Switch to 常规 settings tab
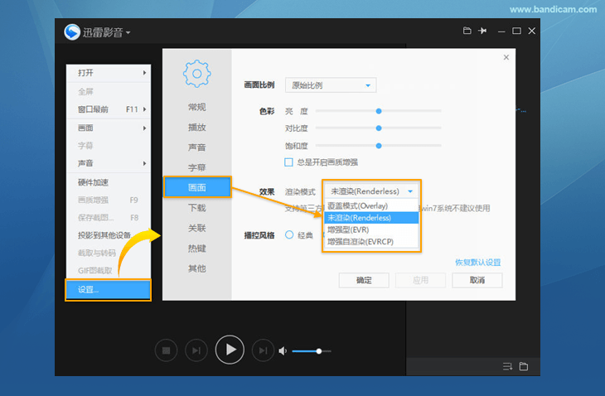This screenshot has height=396, width=605. coord(196,107)
